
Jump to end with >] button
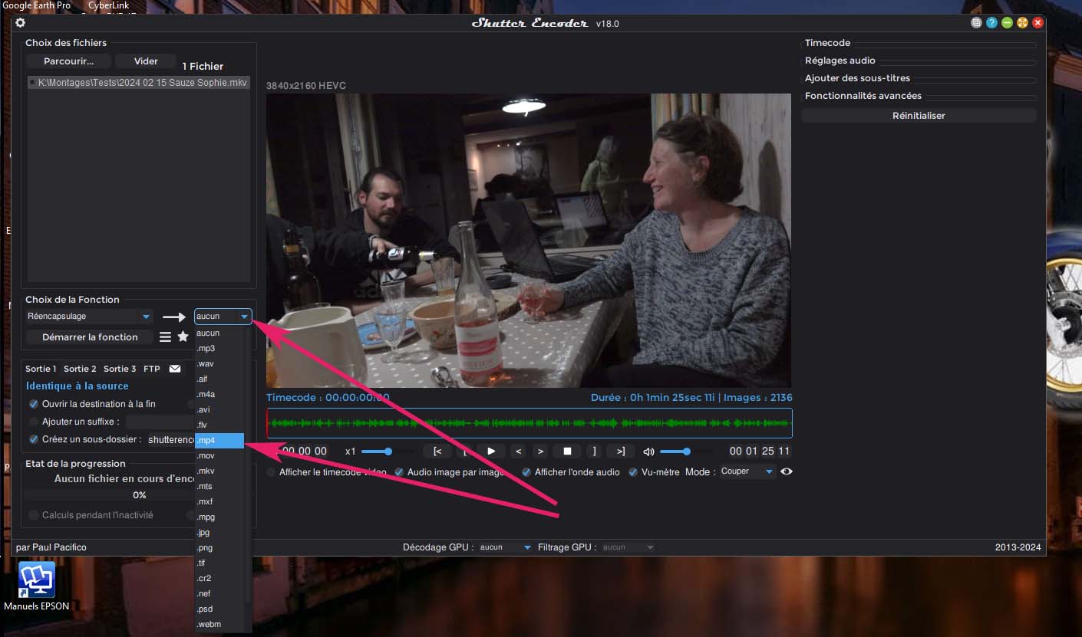[x=621, y=451]
